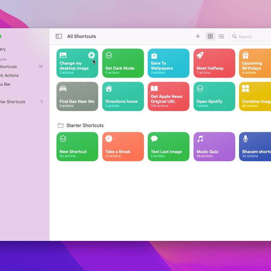Select the Text Last Image title
This screenshot has width=271, height=271.
pyautogui.click(x=166, y=152)
